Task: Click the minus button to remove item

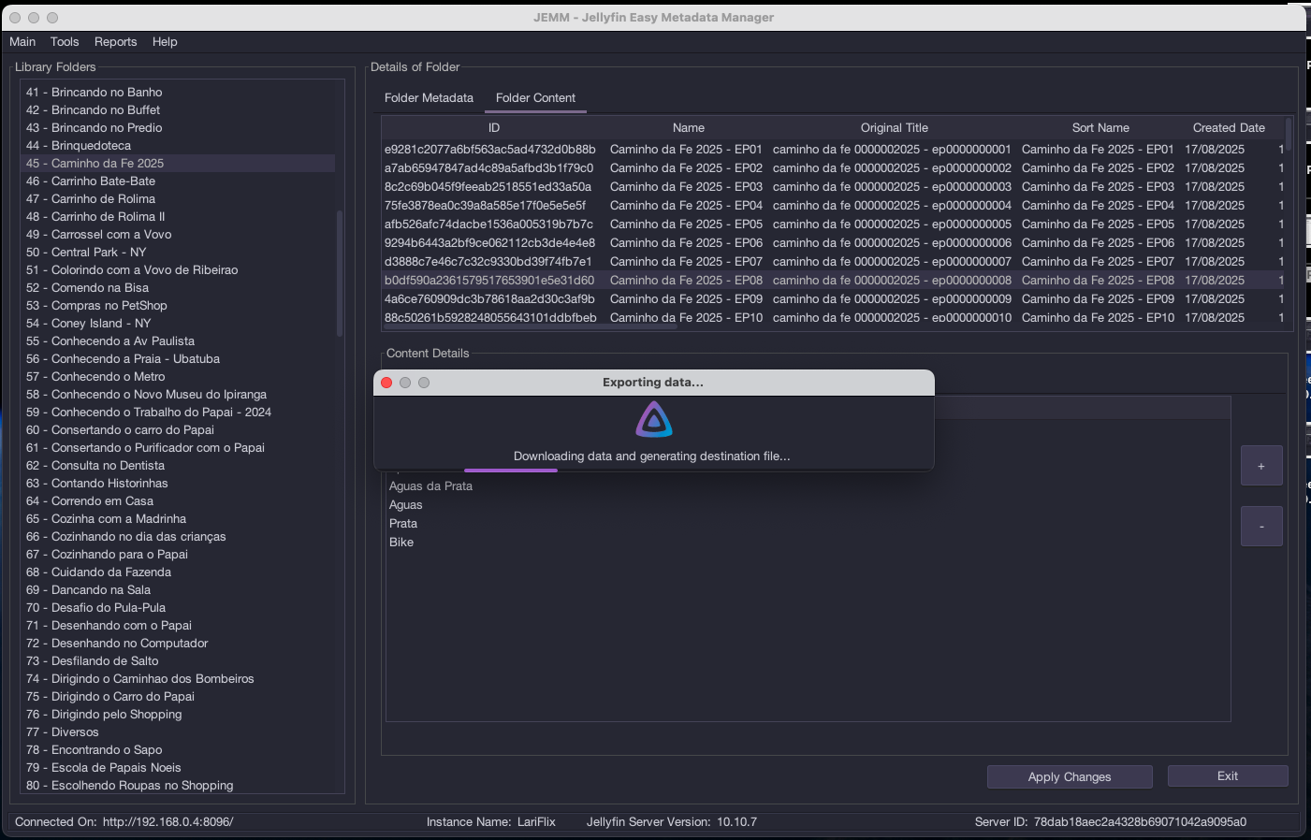Action: pyautogui.click(x=1260, y=527)
